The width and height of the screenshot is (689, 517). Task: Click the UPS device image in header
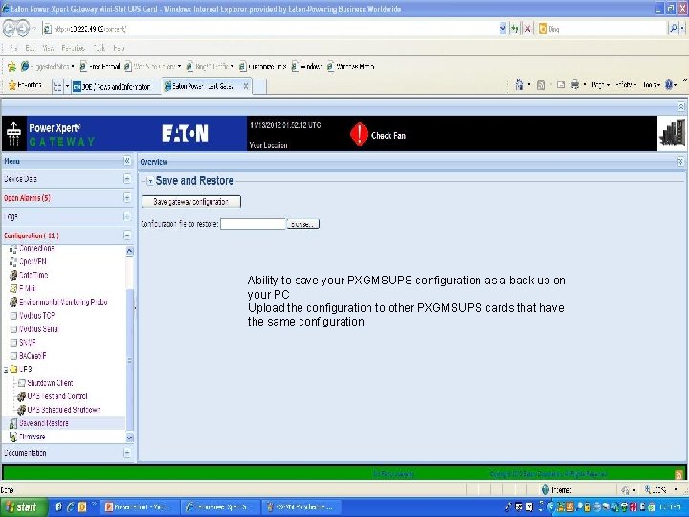pyautogui.click(x=672, y=134)
